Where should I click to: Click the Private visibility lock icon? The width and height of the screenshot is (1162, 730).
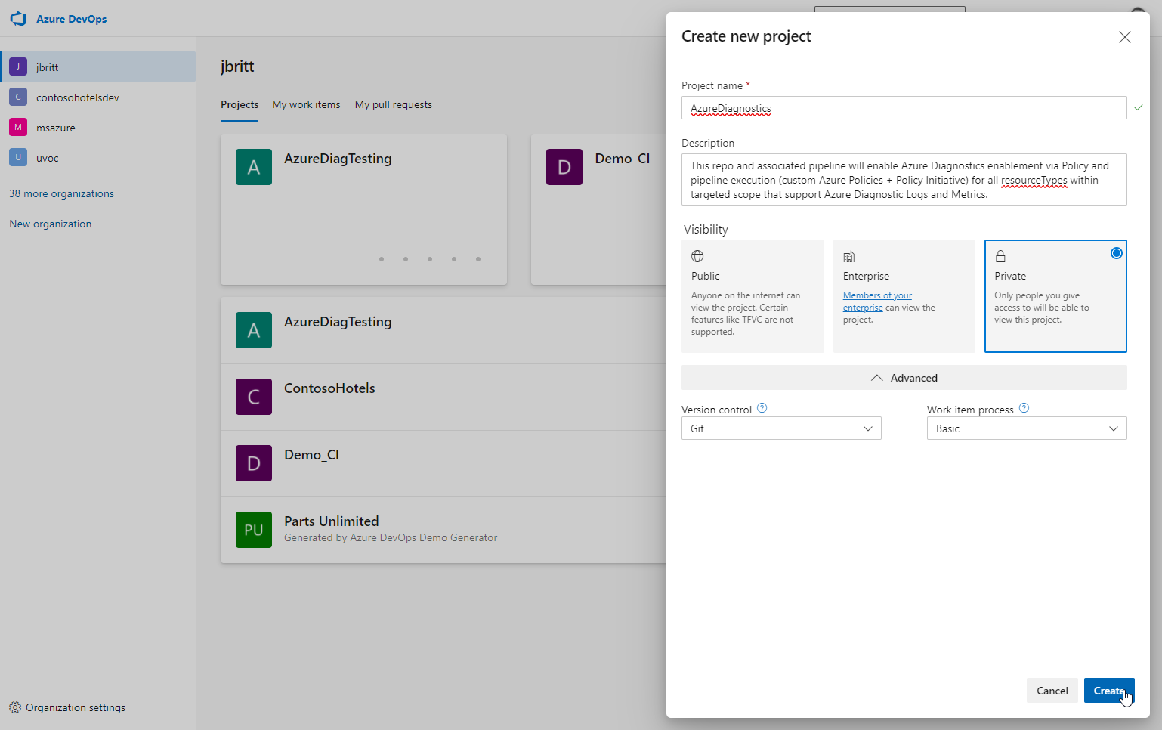point(1000,256)
